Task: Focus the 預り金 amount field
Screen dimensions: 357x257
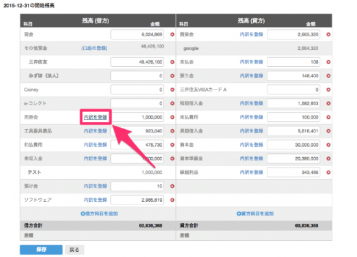Action: point(293,76)
